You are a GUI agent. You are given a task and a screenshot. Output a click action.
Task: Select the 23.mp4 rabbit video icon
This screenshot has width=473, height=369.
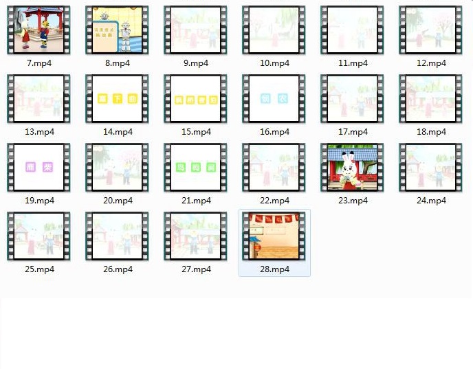(x=353, y=168)
